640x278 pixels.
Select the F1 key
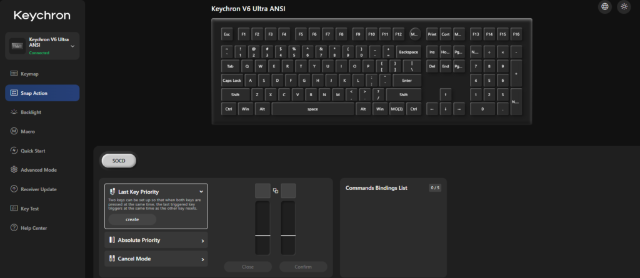[244, 34]
